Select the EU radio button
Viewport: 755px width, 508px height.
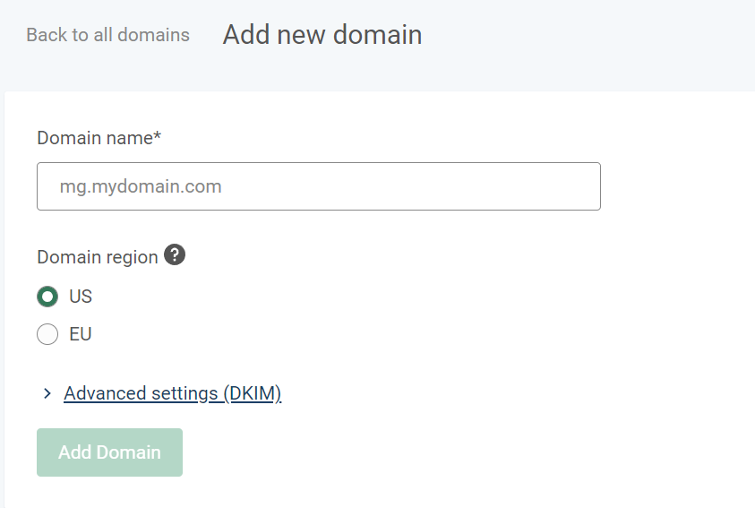coord(47,335)
